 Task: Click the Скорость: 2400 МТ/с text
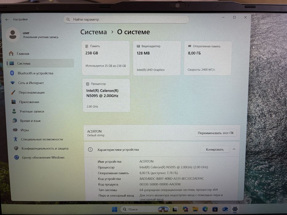[201, 70]
